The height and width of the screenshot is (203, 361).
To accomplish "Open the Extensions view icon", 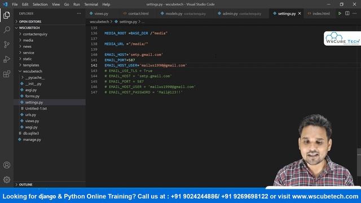I will pyautogui.click(x=7, y=74).
